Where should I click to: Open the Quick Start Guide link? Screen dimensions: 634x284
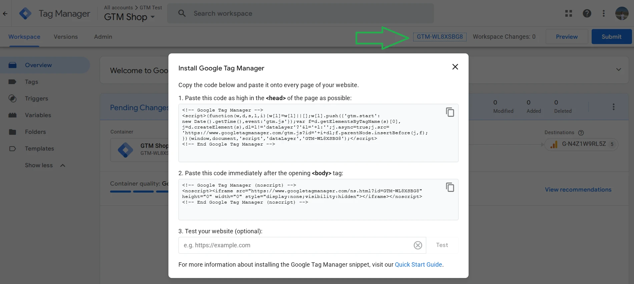point(418,265)
